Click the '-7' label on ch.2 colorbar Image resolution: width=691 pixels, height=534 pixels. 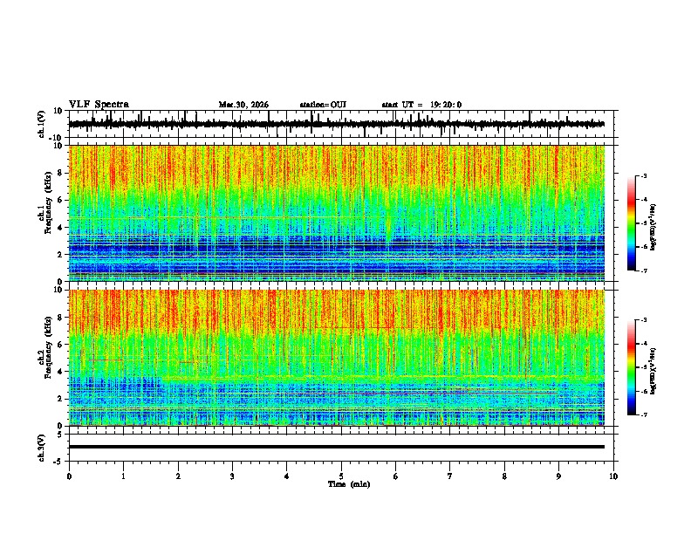pos(643,414)
